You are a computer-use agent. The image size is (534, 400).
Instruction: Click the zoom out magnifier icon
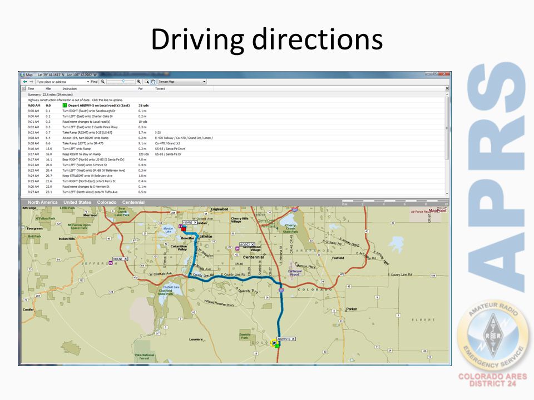[103, 82]
